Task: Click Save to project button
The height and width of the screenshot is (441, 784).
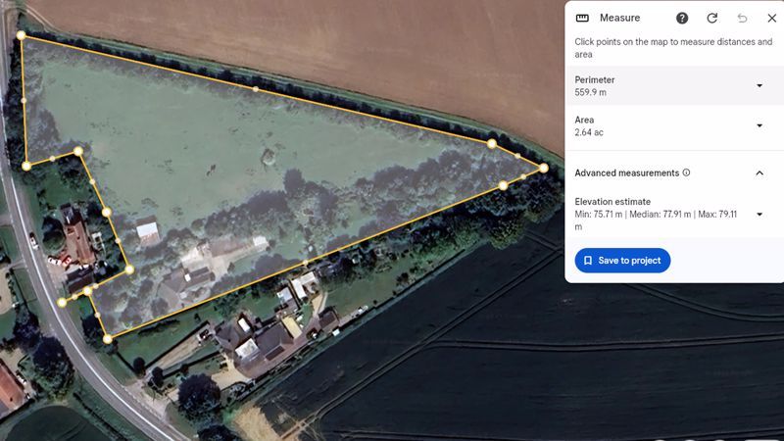Action: pos(622,261)
